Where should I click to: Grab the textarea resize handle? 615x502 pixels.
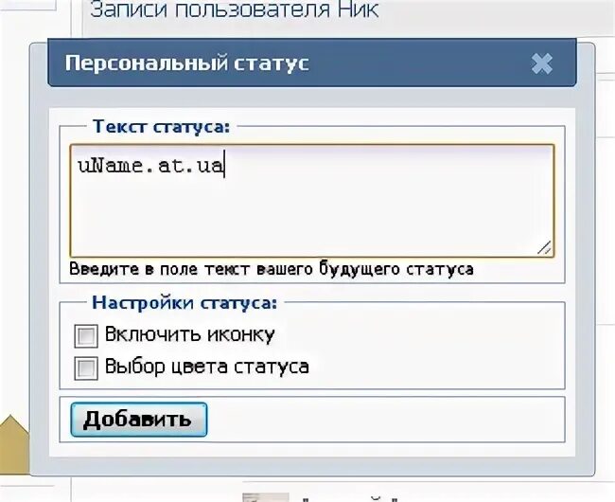tap(544, 247)
